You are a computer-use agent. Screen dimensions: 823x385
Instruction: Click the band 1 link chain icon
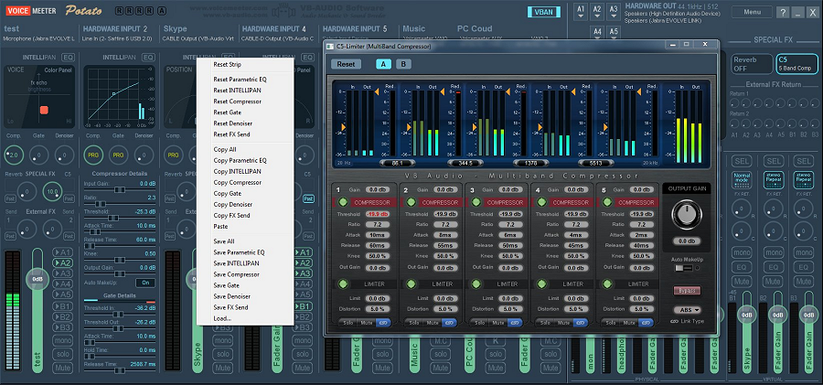point(384,323)
